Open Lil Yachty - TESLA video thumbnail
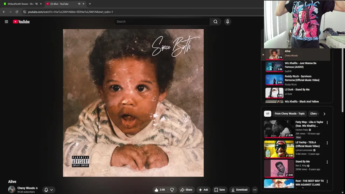345x194 pixels. [x=279, y=149]
